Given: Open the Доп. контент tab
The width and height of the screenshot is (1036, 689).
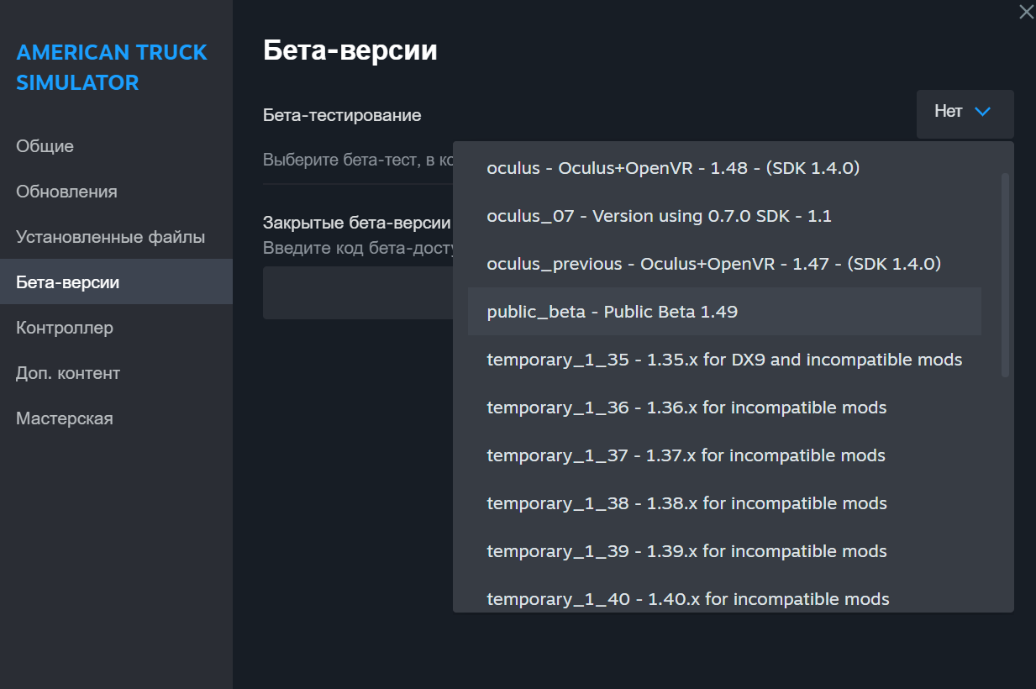Looking at the screenshot, I should pyautogui.click(x=68, y=373).
